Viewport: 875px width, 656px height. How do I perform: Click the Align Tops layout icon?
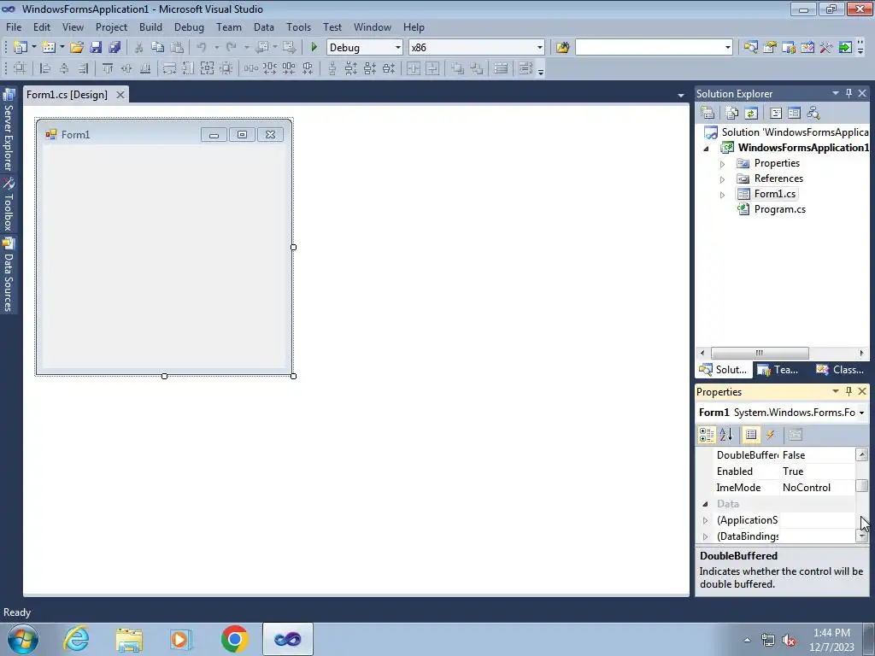click(108, 68)
